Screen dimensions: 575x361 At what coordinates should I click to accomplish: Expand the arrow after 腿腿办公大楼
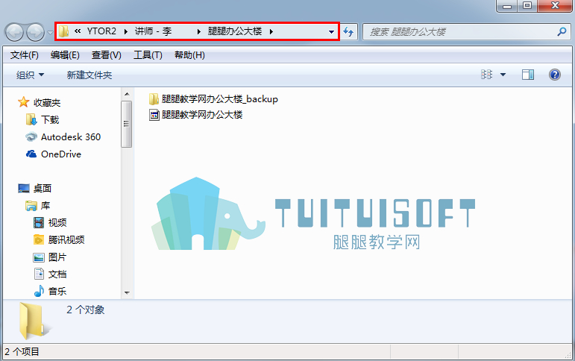point(271,31)
